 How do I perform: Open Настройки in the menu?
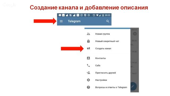tap(101, 80)
